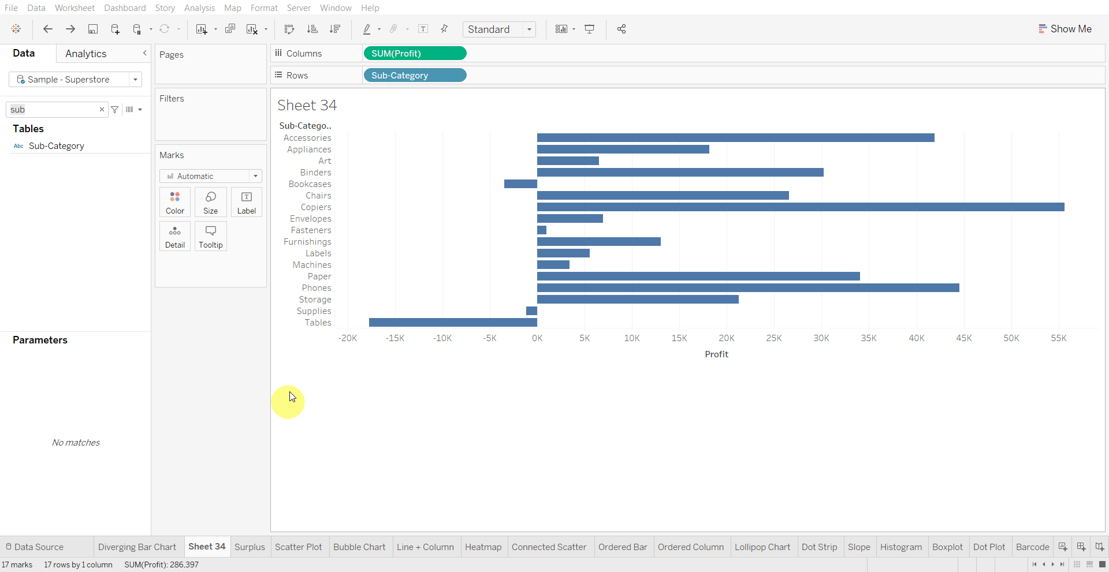Select the Heatmap sheet tab
This screenshot has width=1109, height=572.
(x=483, y=547)
